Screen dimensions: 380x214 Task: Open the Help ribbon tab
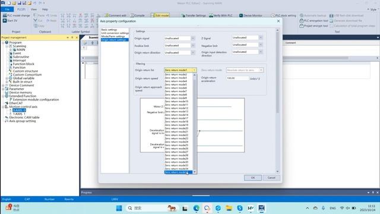point(45,10)
